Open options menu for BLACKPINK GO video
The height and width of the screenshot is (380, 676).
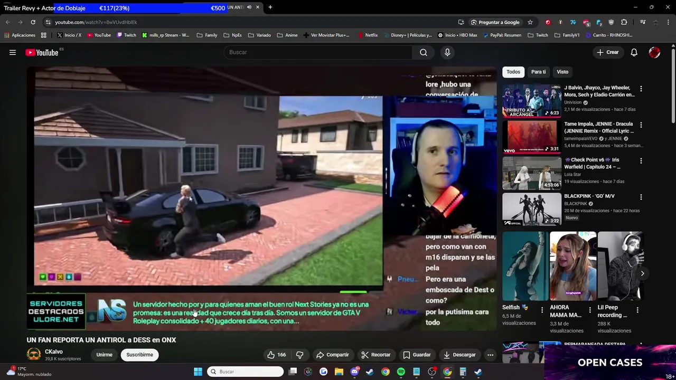point(641,197)
